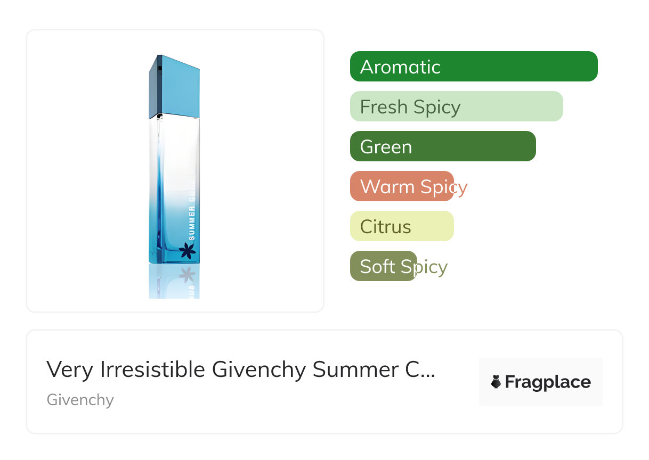Click the word Aromatic in the top bar
The image size is (649, 460).
(400, 67)
